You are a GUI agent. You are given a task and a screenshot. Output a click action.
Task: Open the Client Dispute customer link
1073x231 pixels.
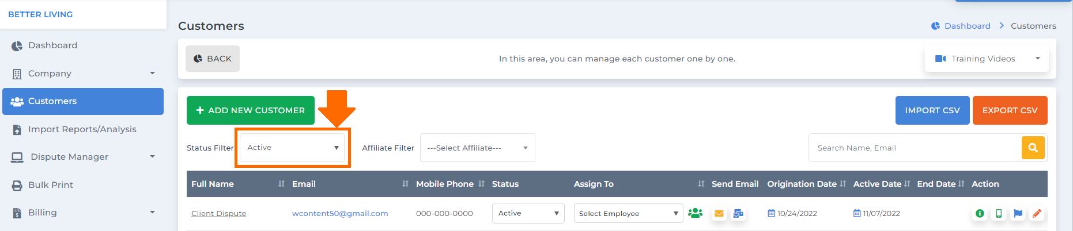click(218, 213)
